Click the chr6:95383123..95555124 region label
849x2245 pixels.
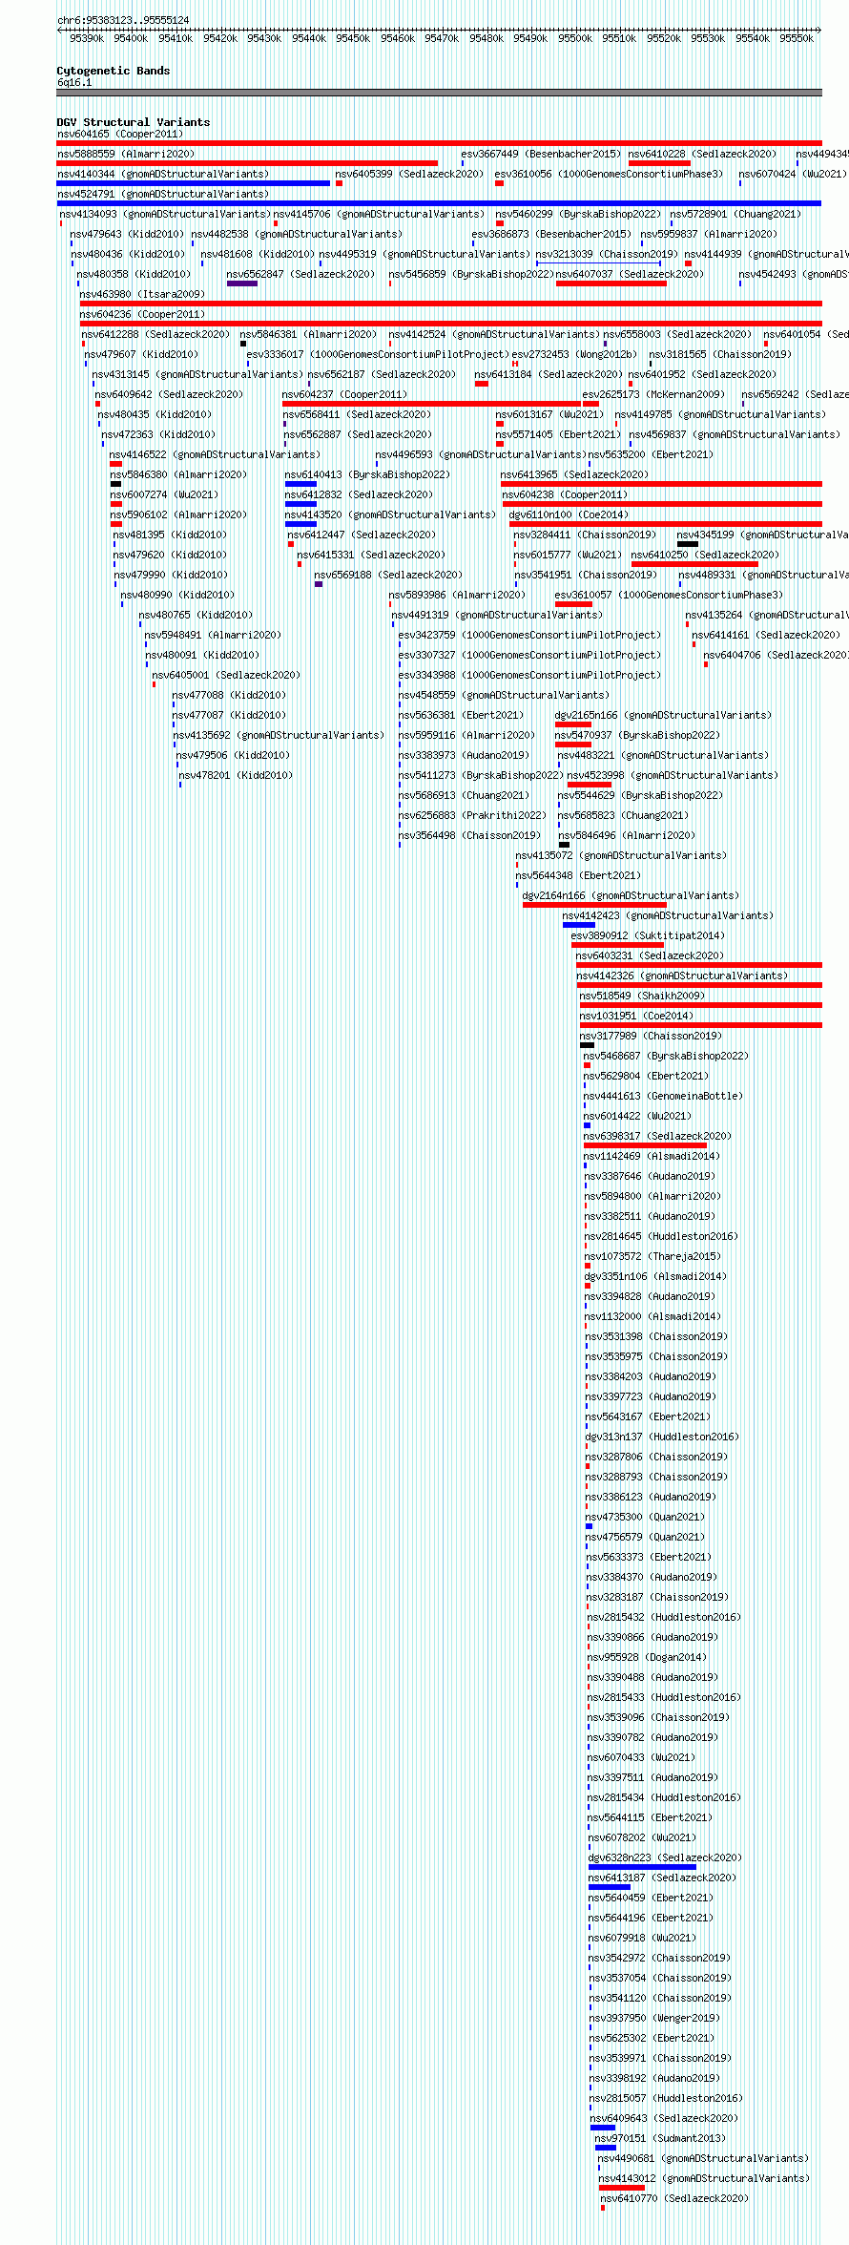click(123, 20)
